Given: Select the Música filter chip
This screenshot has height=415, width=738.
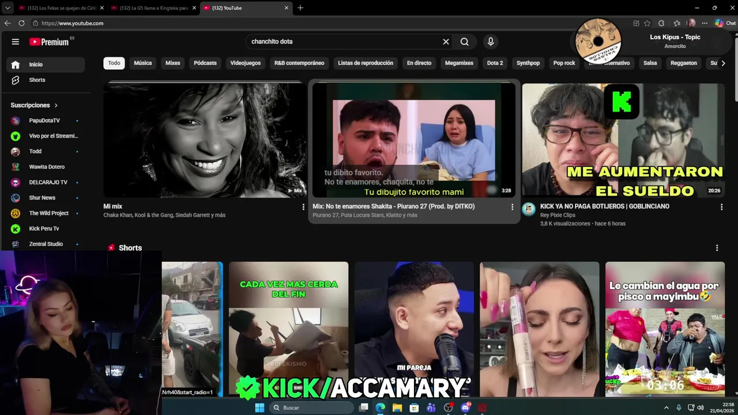Looking at the screenshot, I should (143, 63).
